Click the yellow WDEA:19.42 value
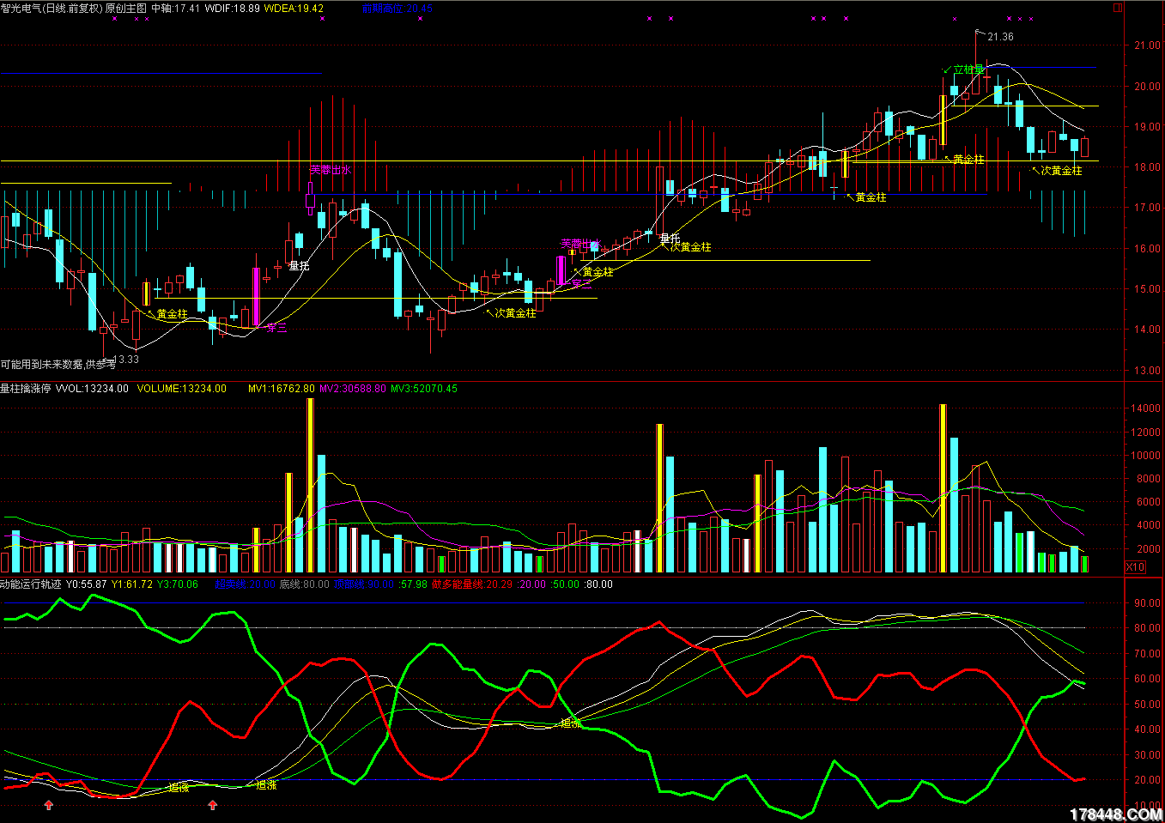 point(294,9)
